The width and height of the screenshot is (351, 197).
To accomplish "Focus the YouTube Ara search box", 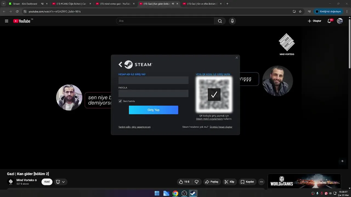I will click(165, 21).
